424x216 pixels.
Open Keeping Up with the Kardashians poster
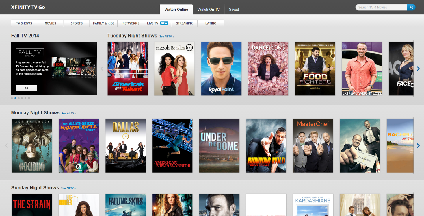313,205
